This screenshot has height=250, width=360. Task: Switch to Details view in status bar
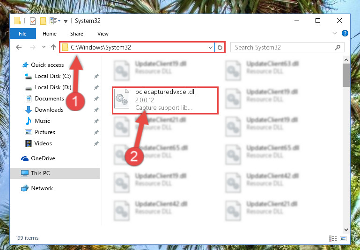(x=333, y=238)
